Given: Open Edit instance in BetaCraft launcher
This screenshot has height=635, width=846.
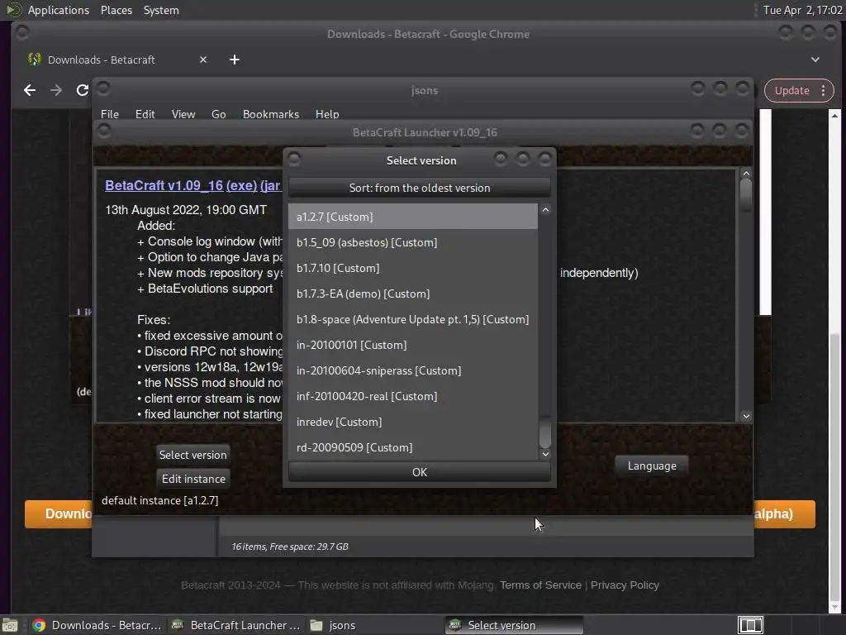Looking at the screenshot, I should point(193,479).
